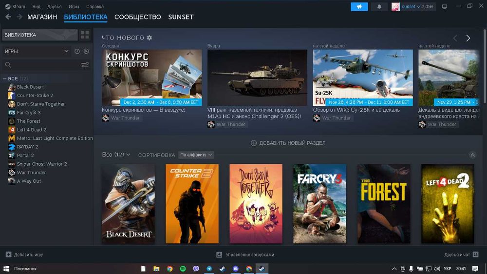Switch to Big Picture mode monitor icon
Screen dimensions: 487x274
coord(445,6)
